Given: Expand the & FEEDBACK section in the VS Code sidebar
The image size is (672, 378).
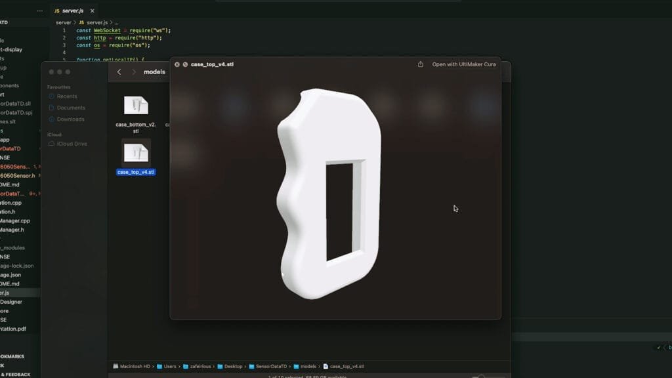Looking at the screenshot, I should [x=16, y=375].
